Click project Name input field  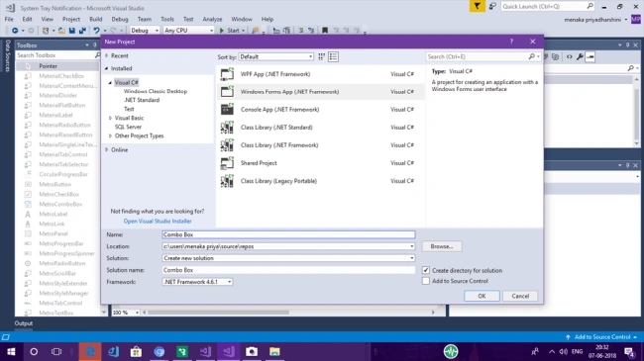[288, 234]
